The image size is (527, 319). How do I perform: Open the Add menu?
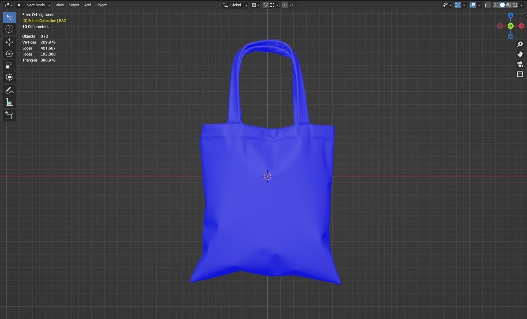click(x=87, y=5)
